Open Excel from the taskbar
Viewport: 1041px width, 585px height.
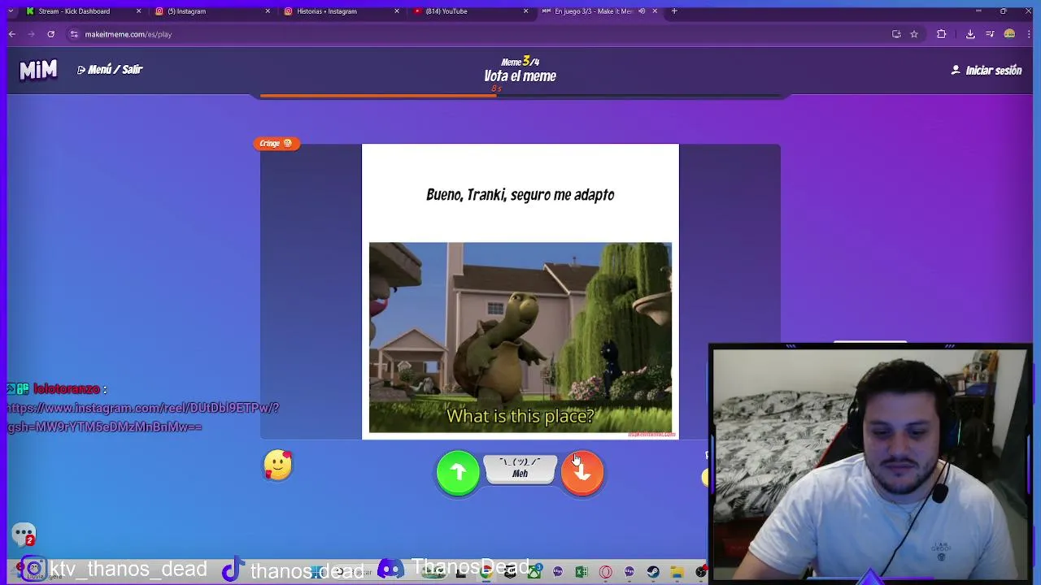point(581,573)
